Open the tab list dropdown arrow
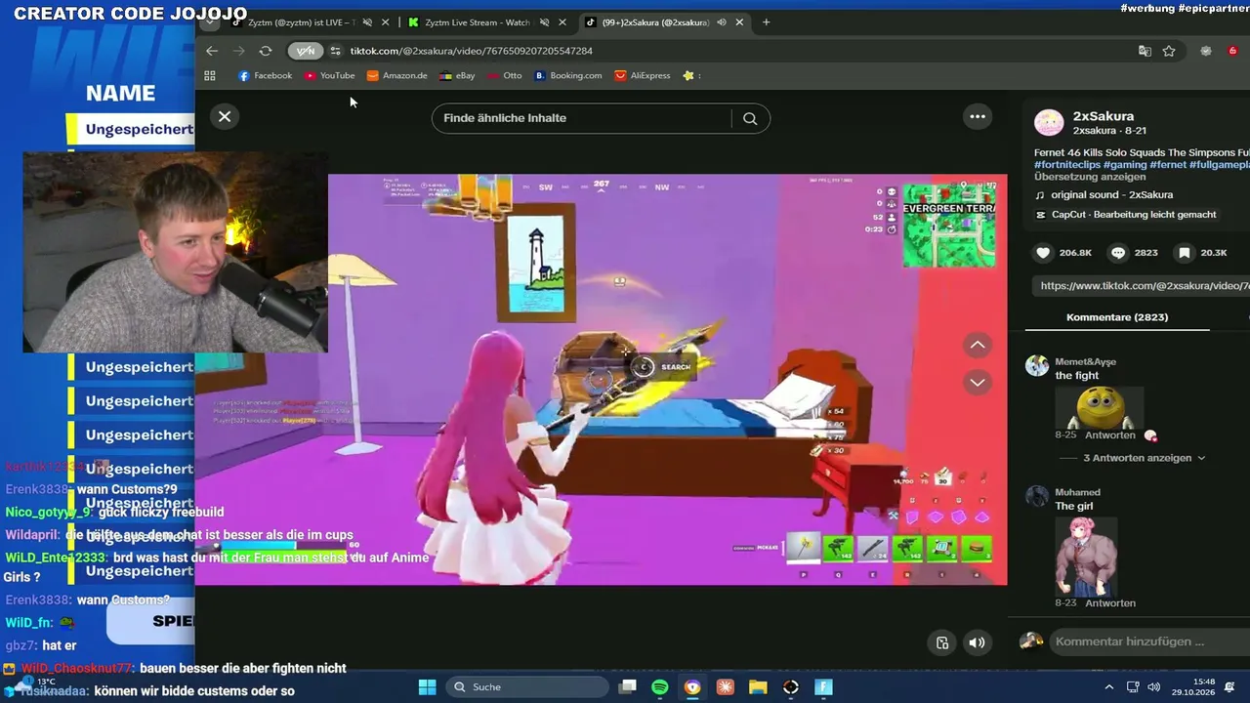This screenshot has height=703, width=1250. 209,22
